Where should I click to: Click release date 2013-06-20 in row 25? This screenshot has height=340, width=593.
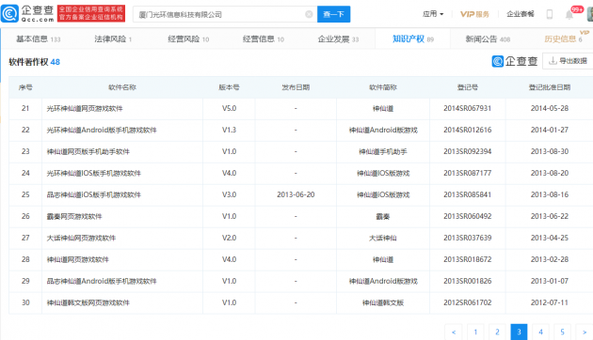(296, 194)
